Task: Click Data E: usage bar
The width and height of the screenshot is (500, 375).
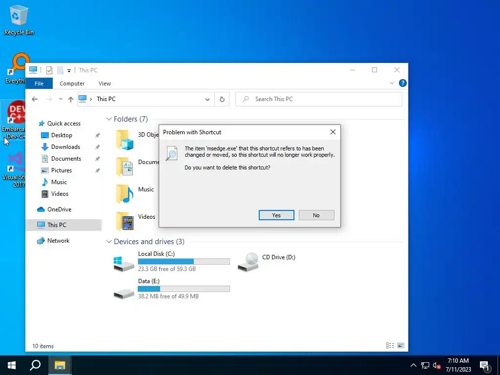Action: point(184,289)
